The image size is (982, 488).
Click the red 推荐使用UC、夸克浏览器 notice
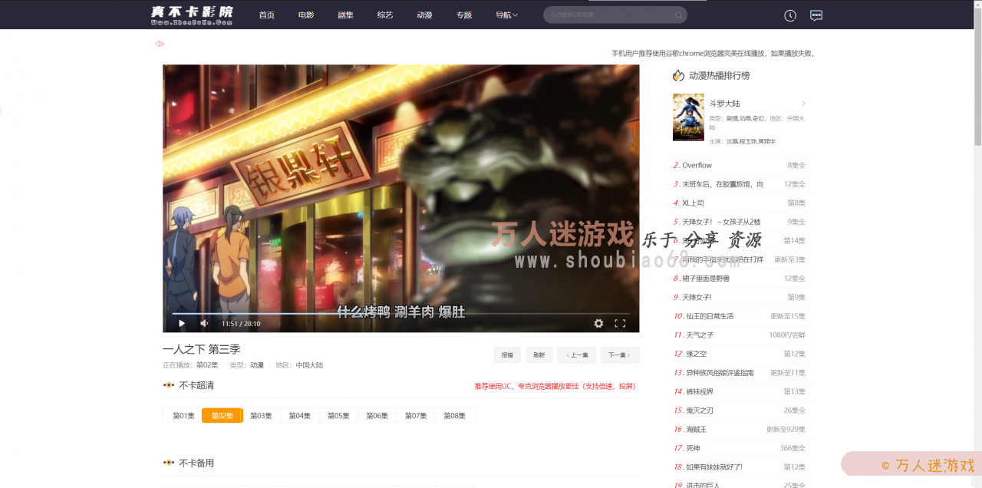click(555, 386)
